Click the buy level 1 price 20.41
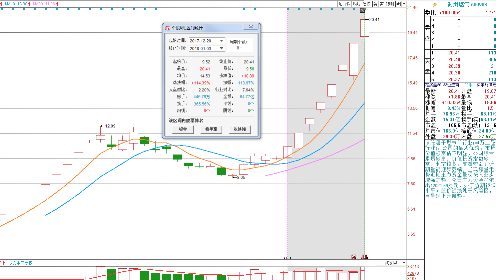Viewport: 496px width, 280px height. [454, 53]
